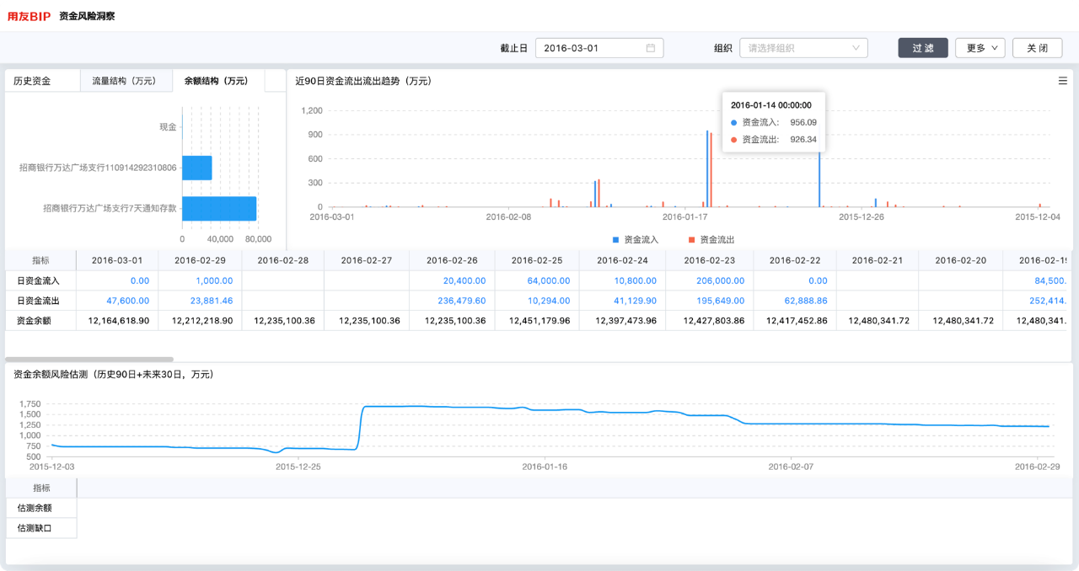Switch to the 流量结构 tab
The width and height of the screenshot is (1079, 571).
[124, 81]
